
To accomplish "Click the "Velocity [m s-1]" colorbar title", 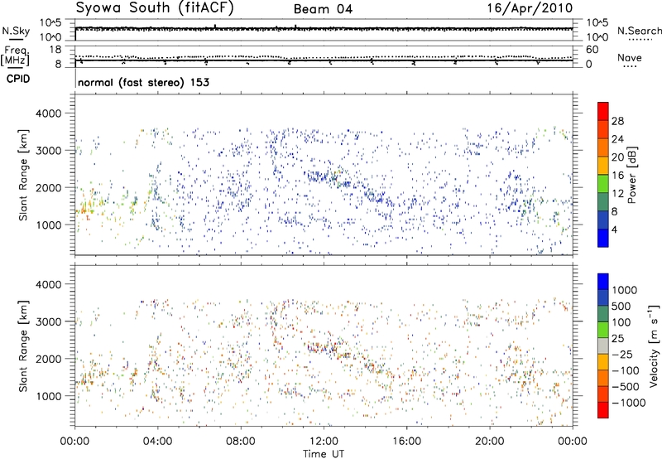I will (x=654, y=345).
